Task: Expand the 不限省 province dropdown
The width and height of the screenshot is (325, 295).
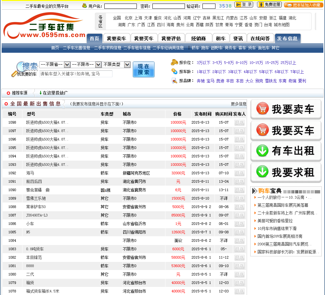Action: pos(55,65)
